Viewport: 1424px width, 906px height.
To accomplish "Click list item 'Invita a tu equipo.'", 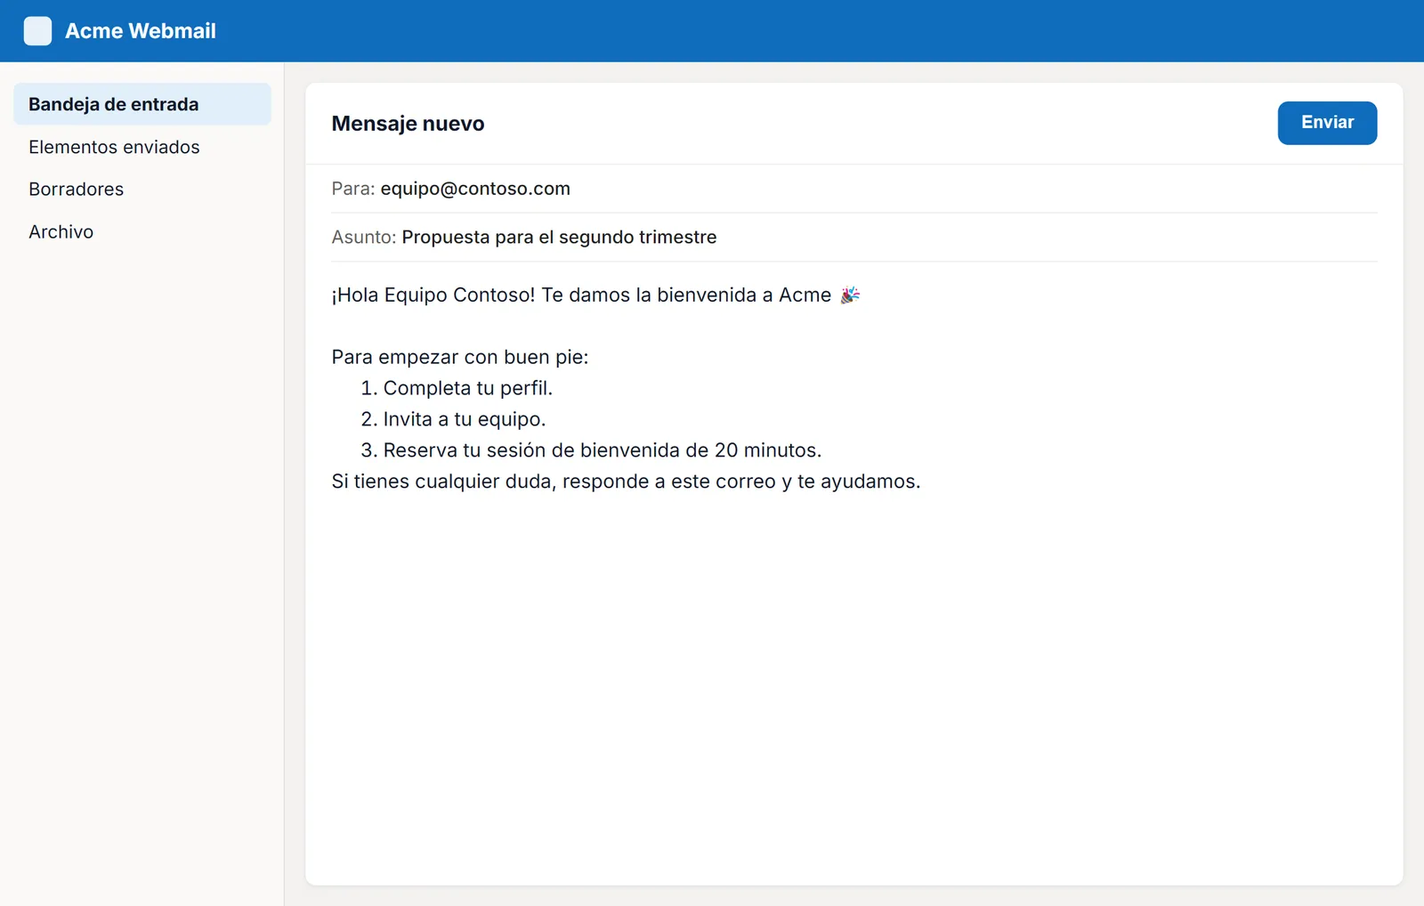I will click(465, 419).
